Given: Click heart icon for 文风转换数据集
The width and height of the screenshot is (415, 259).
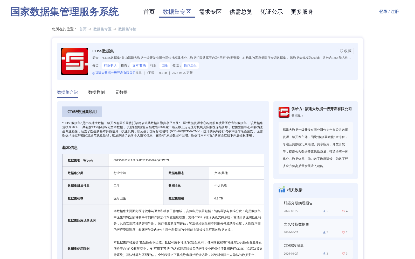Looking at the screenshot, I should pyautogui.click(x=344, y=232).
